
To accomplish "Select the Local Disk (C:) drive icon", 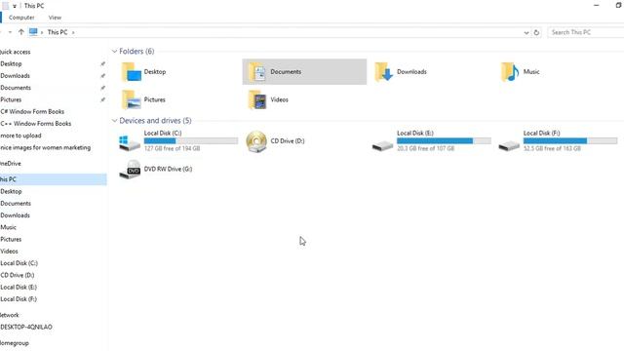I will [130, 142].
